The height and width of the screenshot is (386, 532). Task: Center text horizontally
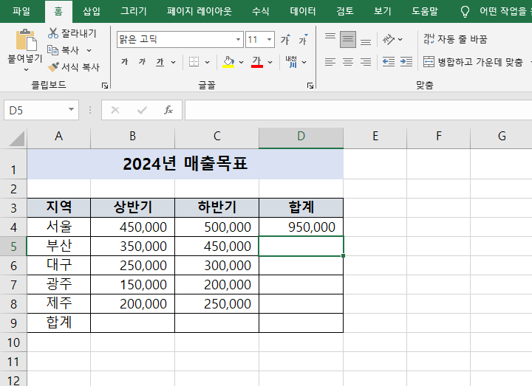348,62
